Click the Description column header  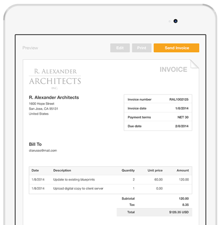click(x=62, y=170)
